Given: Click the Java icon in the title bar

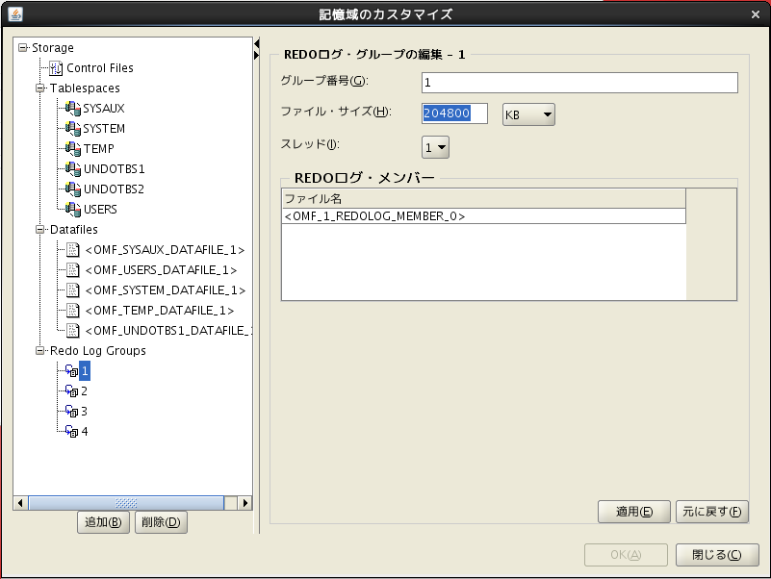Looking at the screenshot, I should 15,14.
